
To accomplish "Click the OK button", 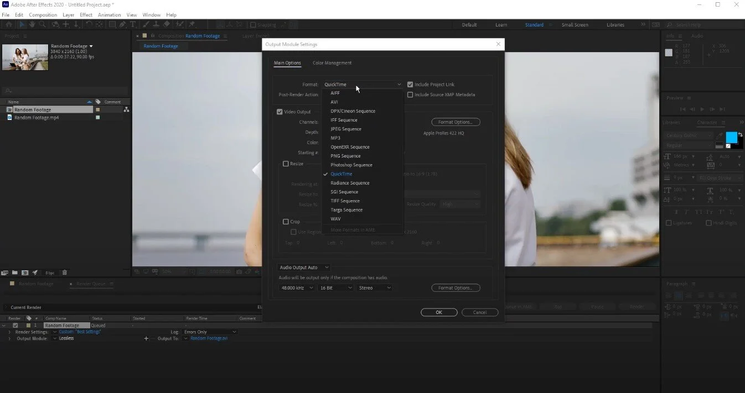I will click(x=438, y=312).
